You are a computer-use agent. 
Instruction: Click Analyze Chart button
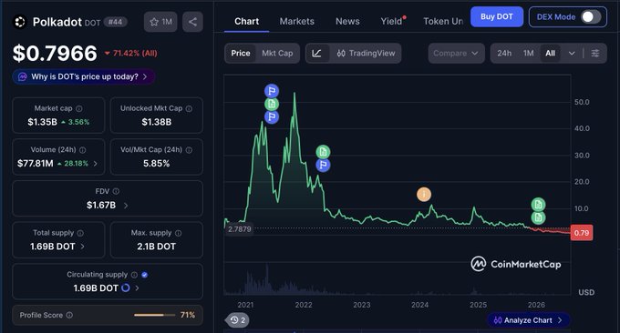coord(528,320)
